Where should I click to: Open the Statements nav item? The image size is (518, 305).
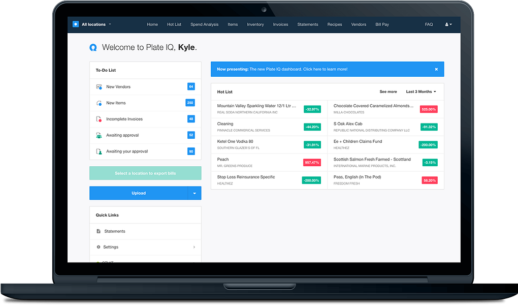coord(308,24)
